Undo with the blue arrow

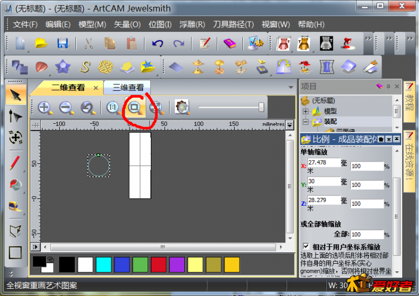[x=158, y=43]
